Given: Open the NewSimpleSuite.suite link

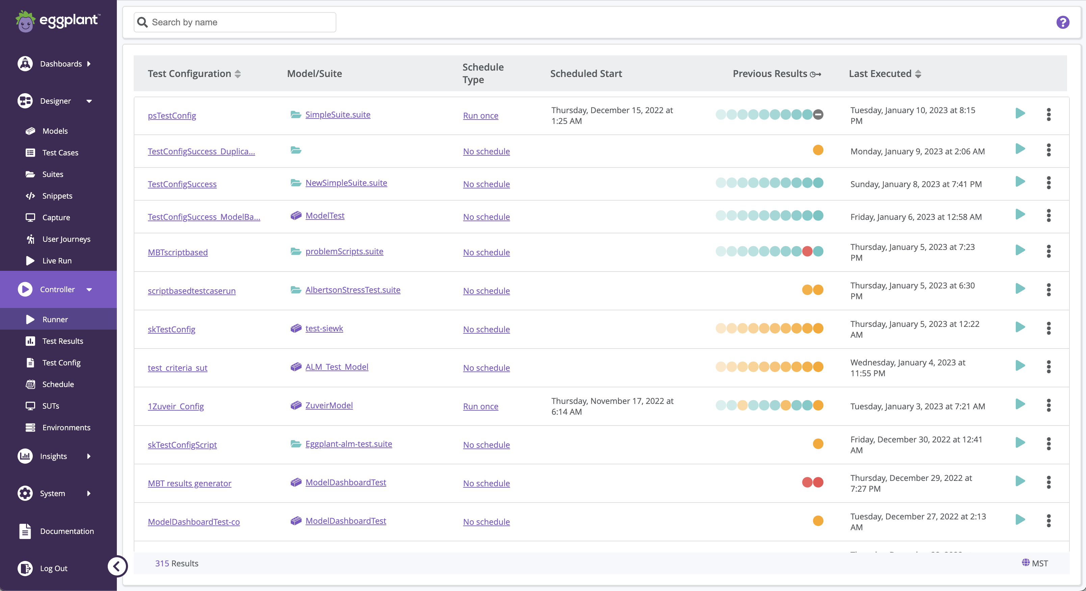Looking at the screenshot, I should [x=346, y=183].
